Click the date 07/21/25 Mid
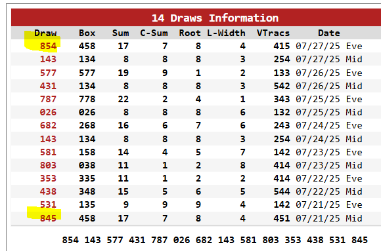 329,218
